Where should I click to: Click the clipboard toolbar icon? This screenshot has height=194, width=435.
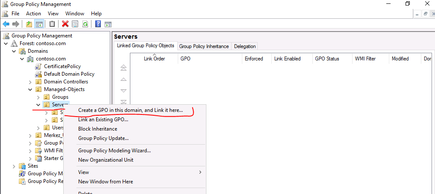point(52,24)
